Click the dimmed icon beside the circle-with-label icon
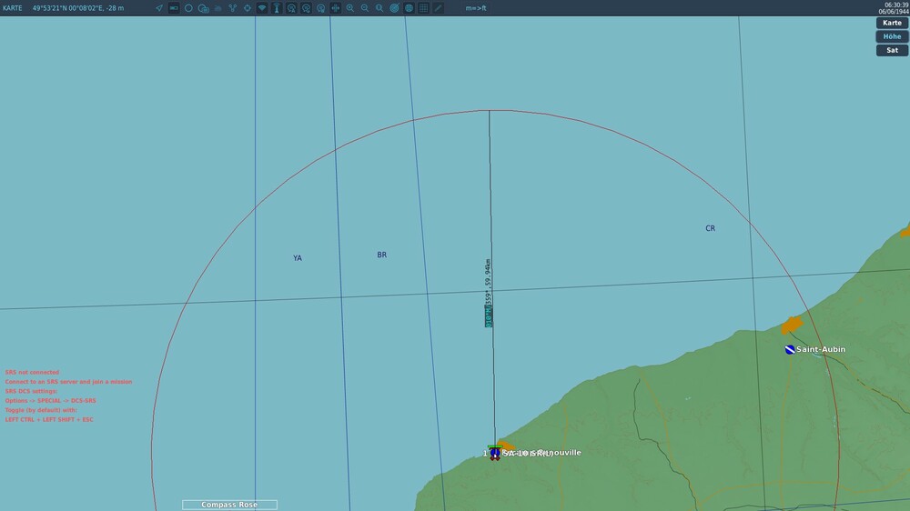This screenshot has height=511, width=910. pos(218,8)
